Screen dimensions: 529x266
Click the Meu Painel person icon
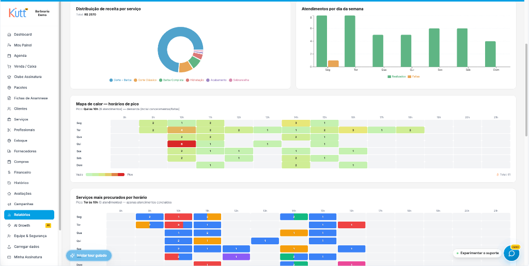9,45
